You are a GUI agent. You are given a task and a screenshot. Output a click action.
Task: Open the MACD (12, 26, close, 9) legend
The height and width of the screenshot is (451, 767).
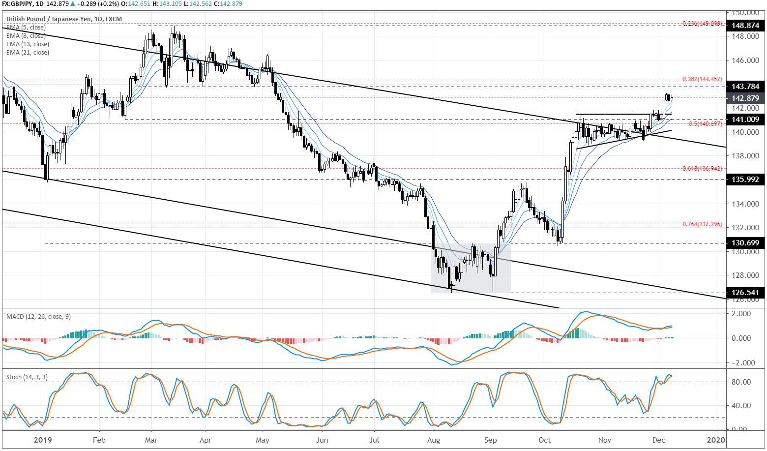pos(38,317)
